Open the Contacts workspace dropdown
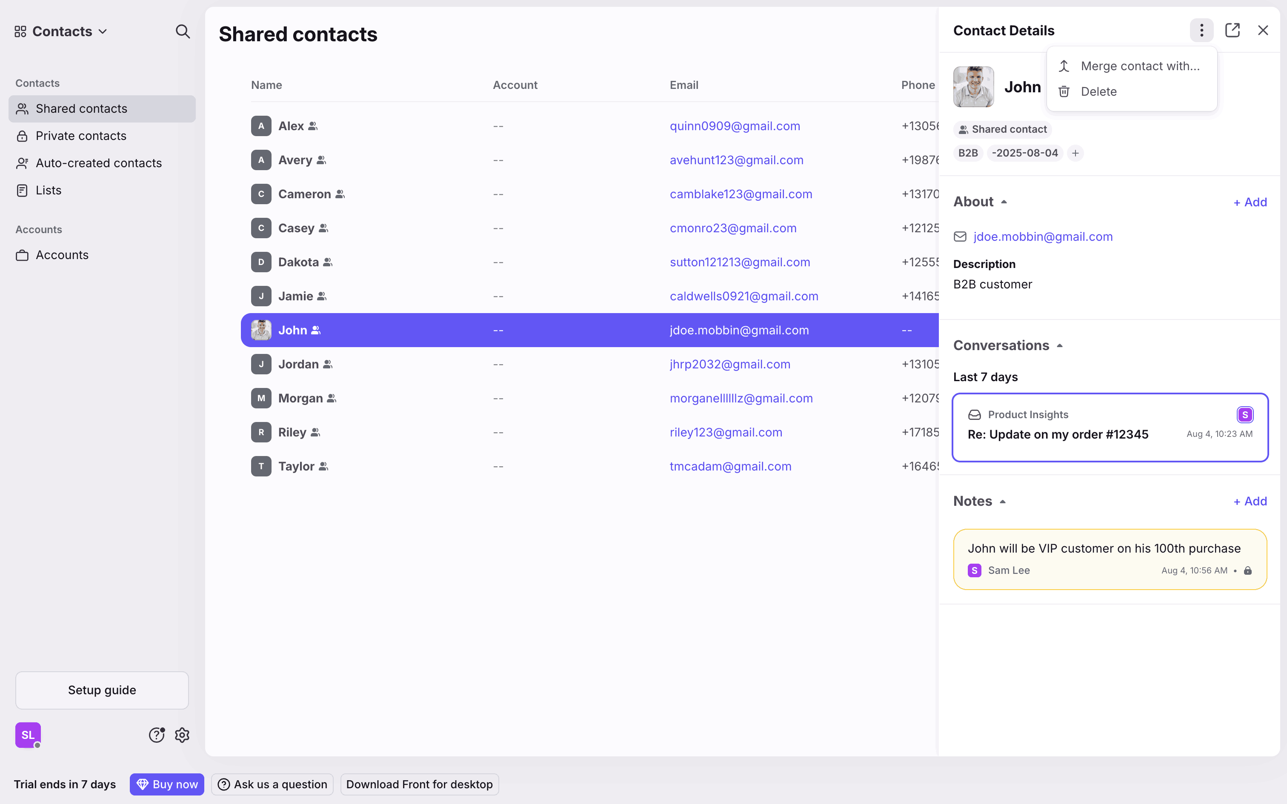The height and width of the screenshot is (804, 1287). [x=62, y=31]
